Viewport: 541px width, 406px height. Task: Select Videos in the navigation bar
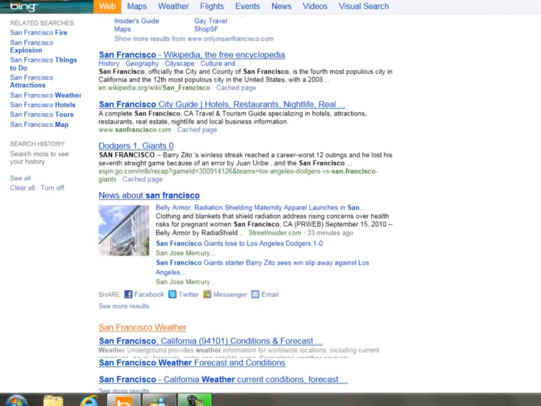click(x=315, y=6)
